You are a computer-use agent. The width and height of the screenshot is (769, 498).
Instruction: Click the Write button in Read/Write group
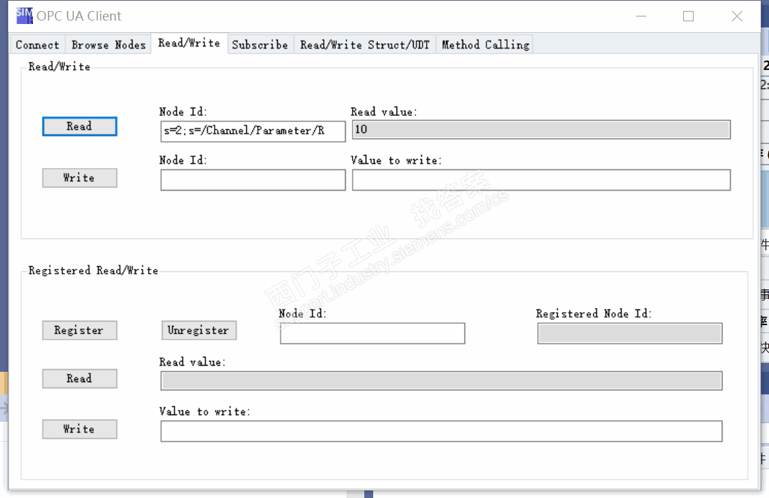[x=80, y=178]
